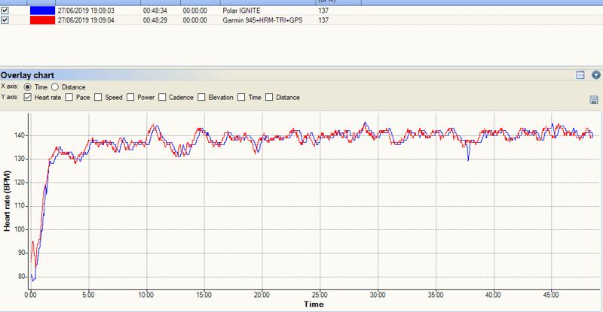Click the duration 00:48:34

tap(155, 11)
